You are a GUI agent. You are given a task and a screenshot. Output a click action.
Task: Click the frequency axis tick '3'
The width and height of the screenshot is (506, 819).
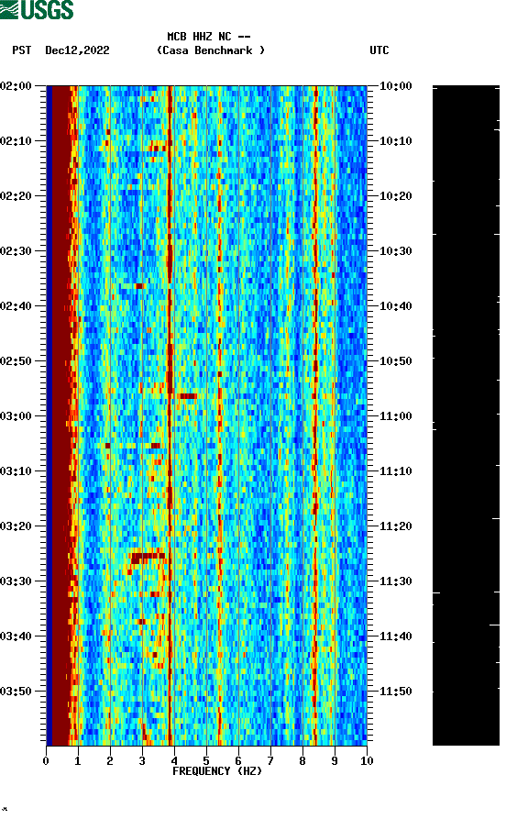[x=142, y=761]
